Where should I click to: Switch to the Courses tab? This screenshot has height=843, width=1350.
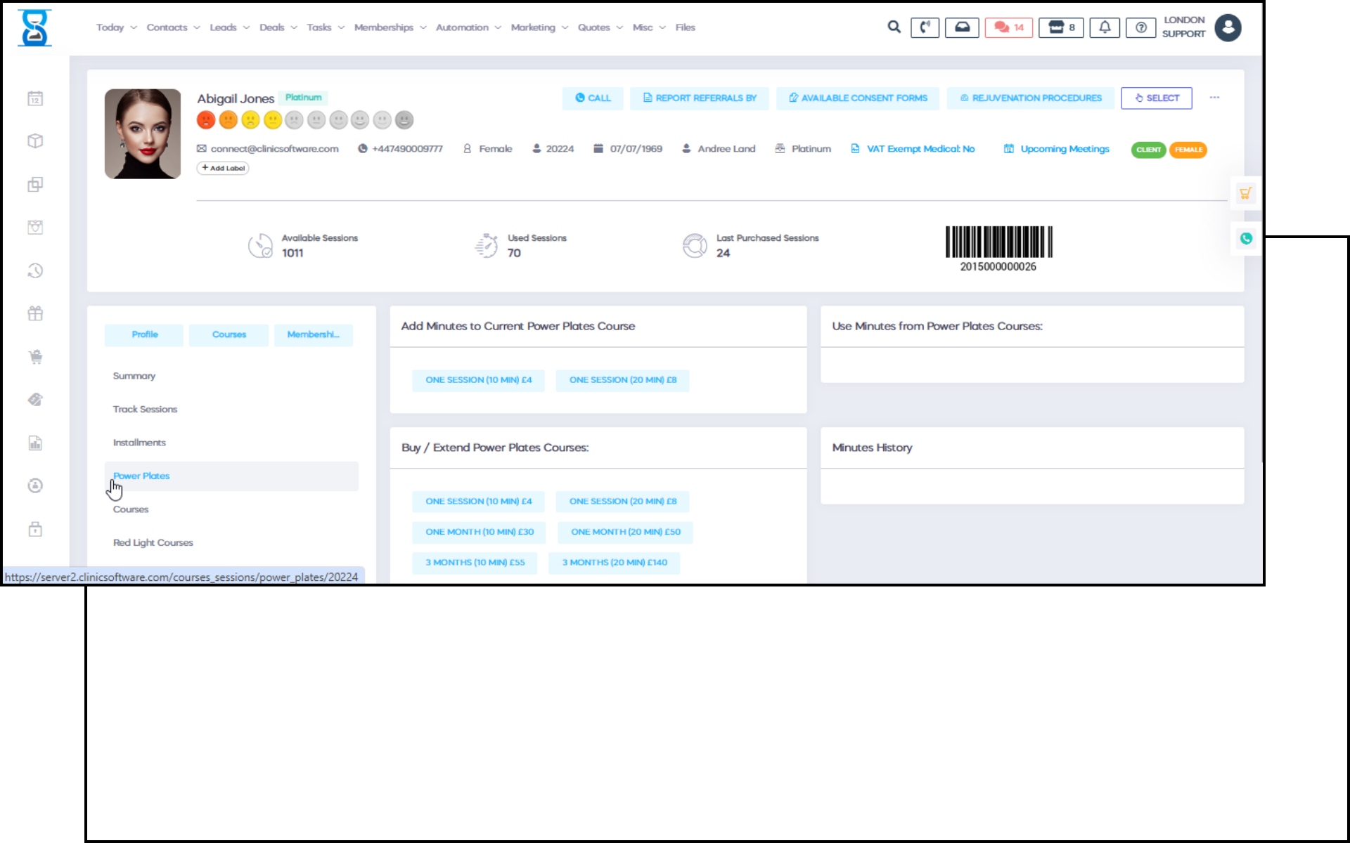(229, 334)
